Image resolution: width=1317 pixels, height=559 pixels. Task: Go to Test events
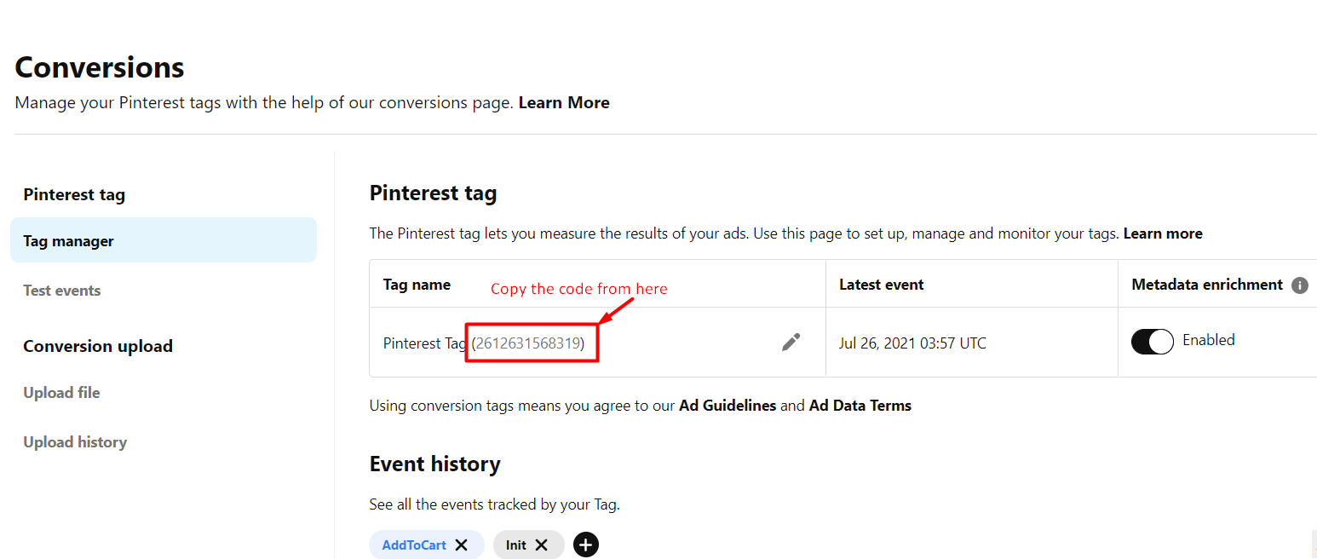pyautogui.click(x=62, y=291)
